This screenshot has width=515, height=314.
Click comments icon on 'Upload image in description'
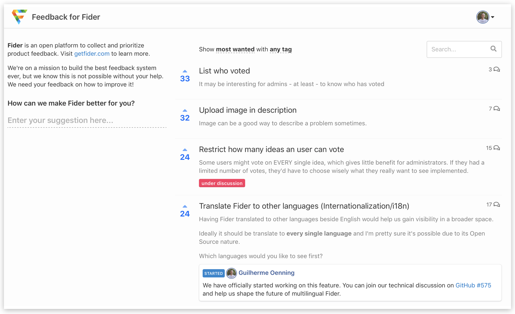click(497, 109)
